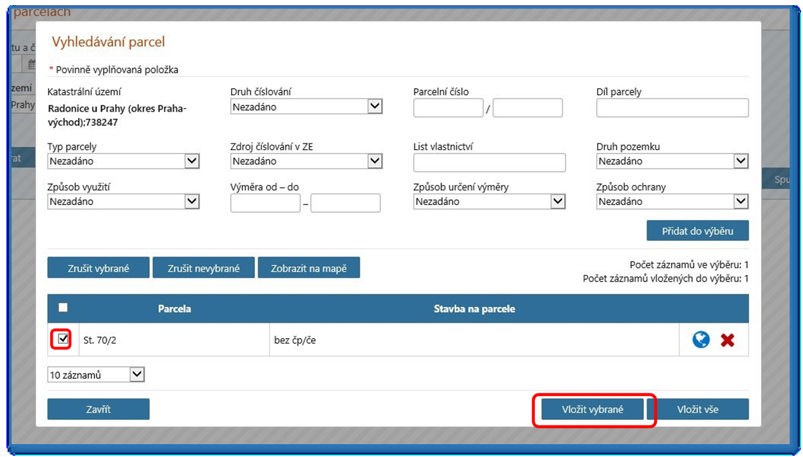Click the Vložit vše button

pos(697,409)
